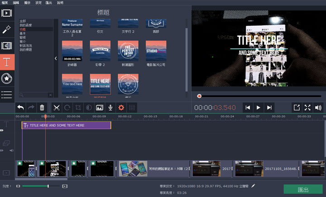Viewport: 326px width, 197px height.
Task: Mute the overlay track speaker toggle
Action: tap(11, 150)
